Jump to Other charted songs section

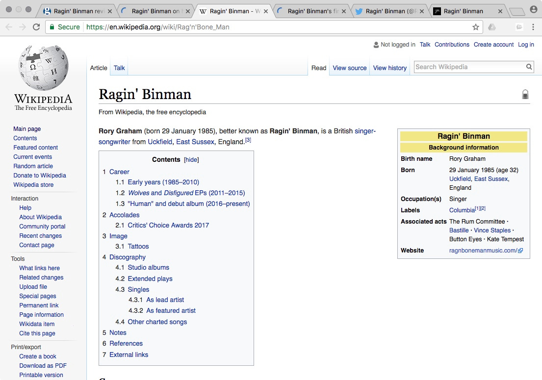coord(157,322)
